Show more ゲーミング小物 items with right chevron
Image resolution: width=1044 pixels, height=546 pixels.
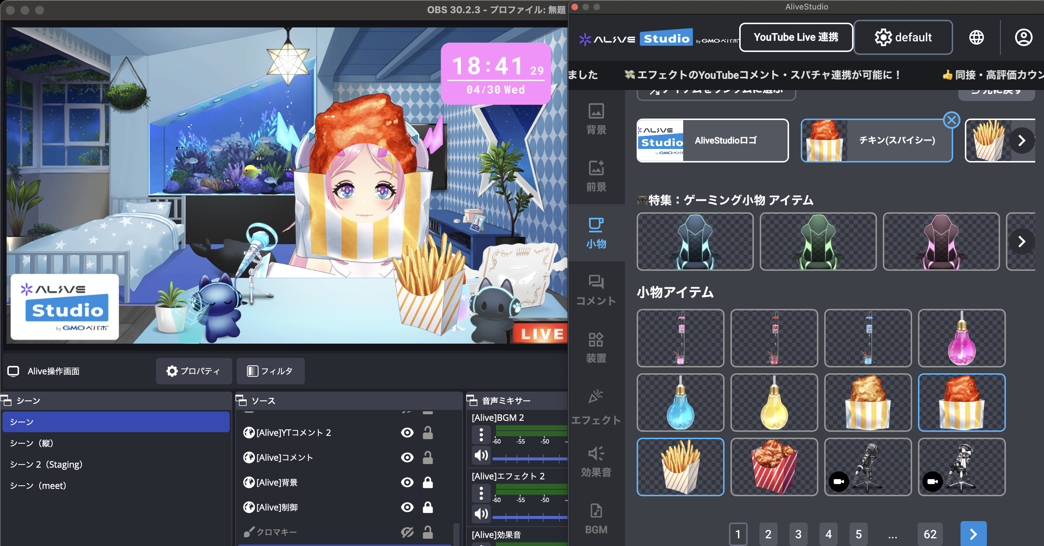tap(1022, 242)
